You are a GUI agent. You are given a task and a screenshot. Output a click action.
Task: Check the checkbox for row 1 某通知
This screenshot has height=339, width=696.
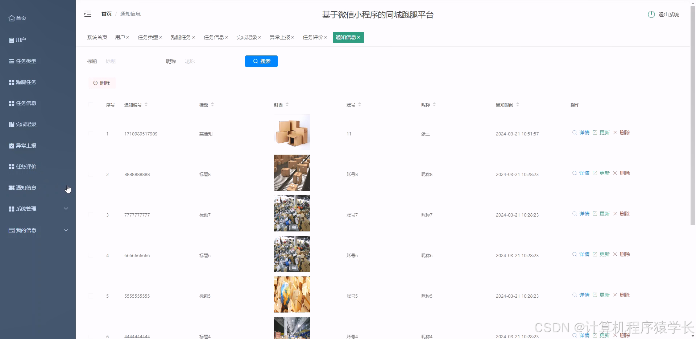coord(91,134)
